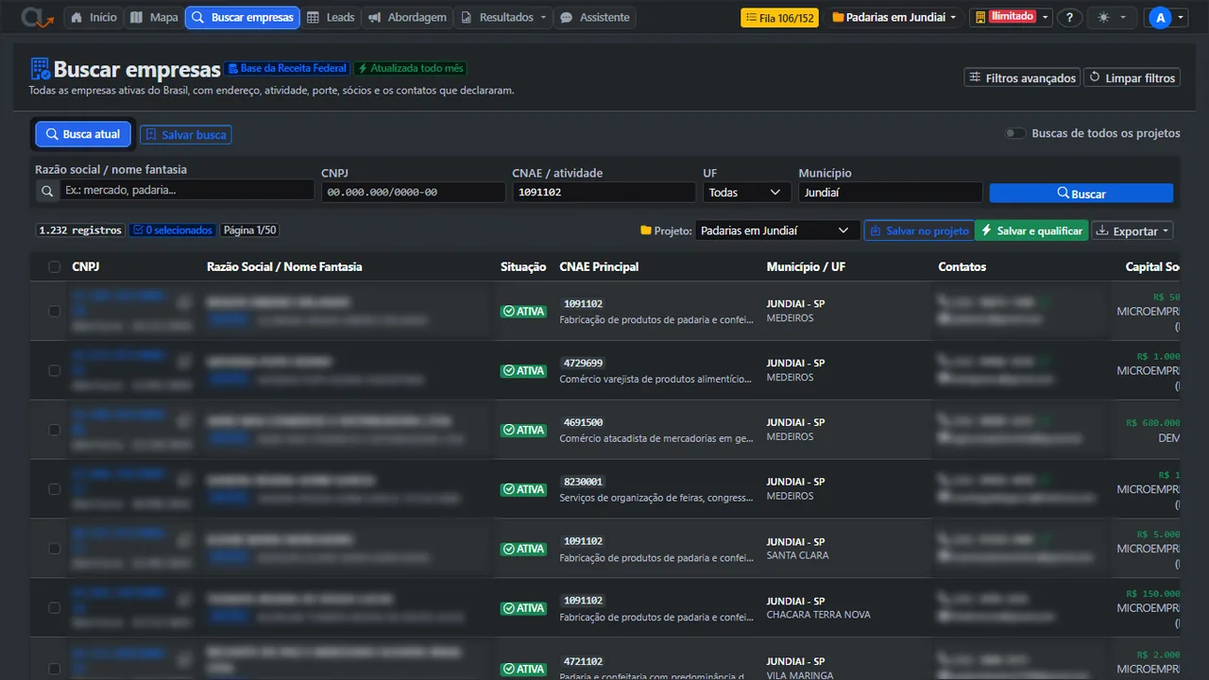
Task: Click the blue Buscar button
Action: pos(1081,194)
